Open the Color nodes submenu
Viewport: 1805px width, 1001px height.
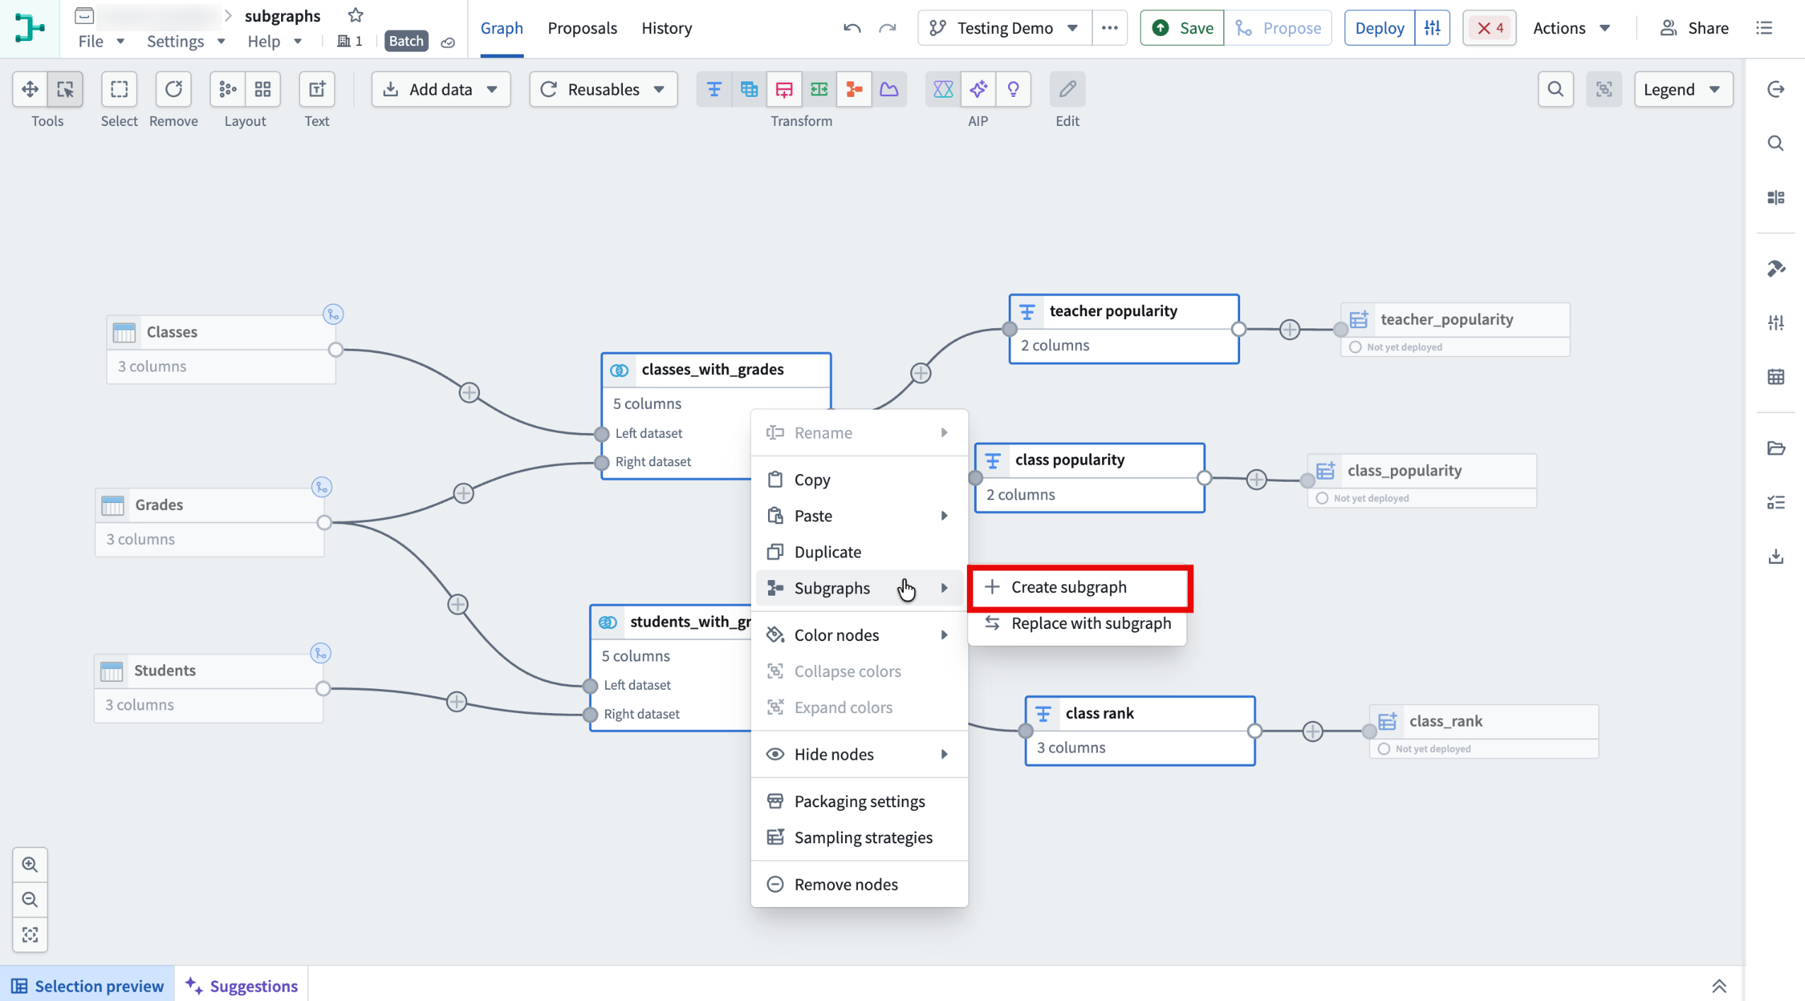(x=859, y=635)
